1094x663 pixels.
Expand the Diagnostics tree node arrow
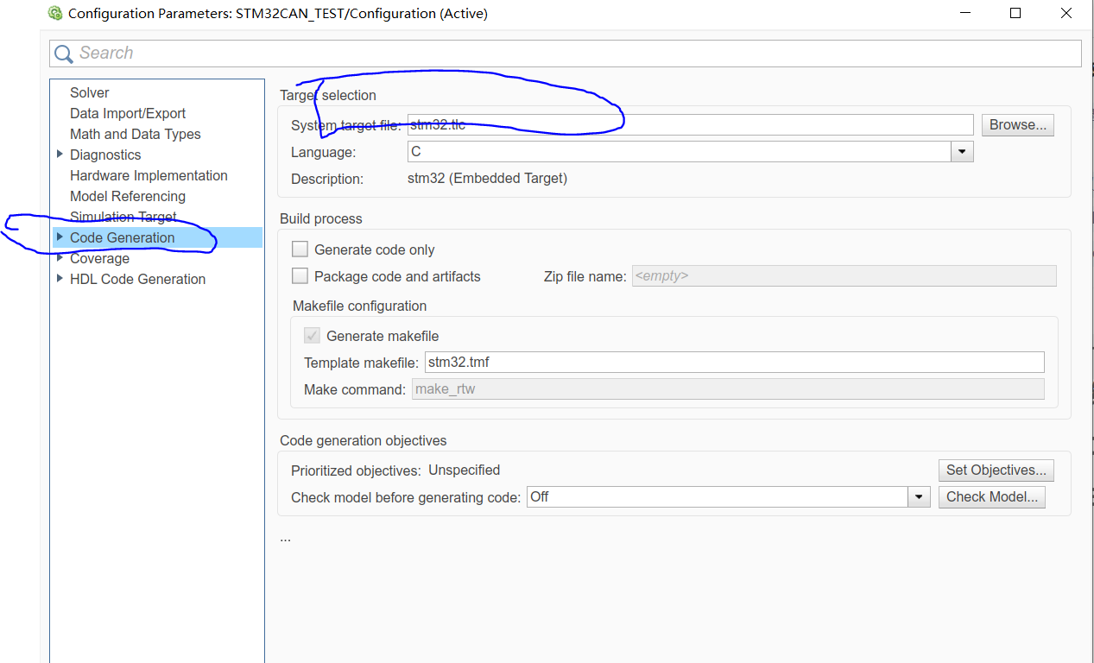60,154
